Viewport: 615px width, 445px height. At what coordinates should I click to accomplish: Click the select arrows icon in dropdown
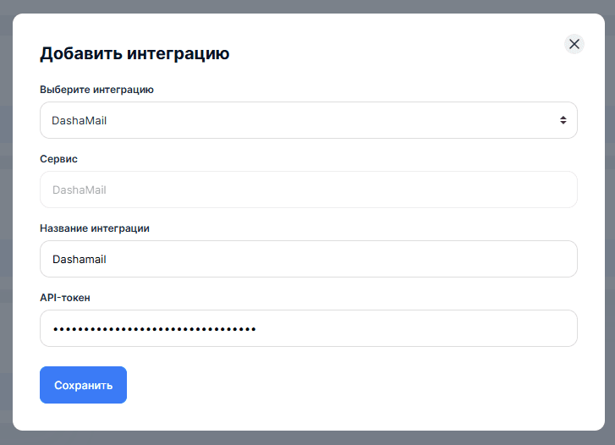(563, 120)
